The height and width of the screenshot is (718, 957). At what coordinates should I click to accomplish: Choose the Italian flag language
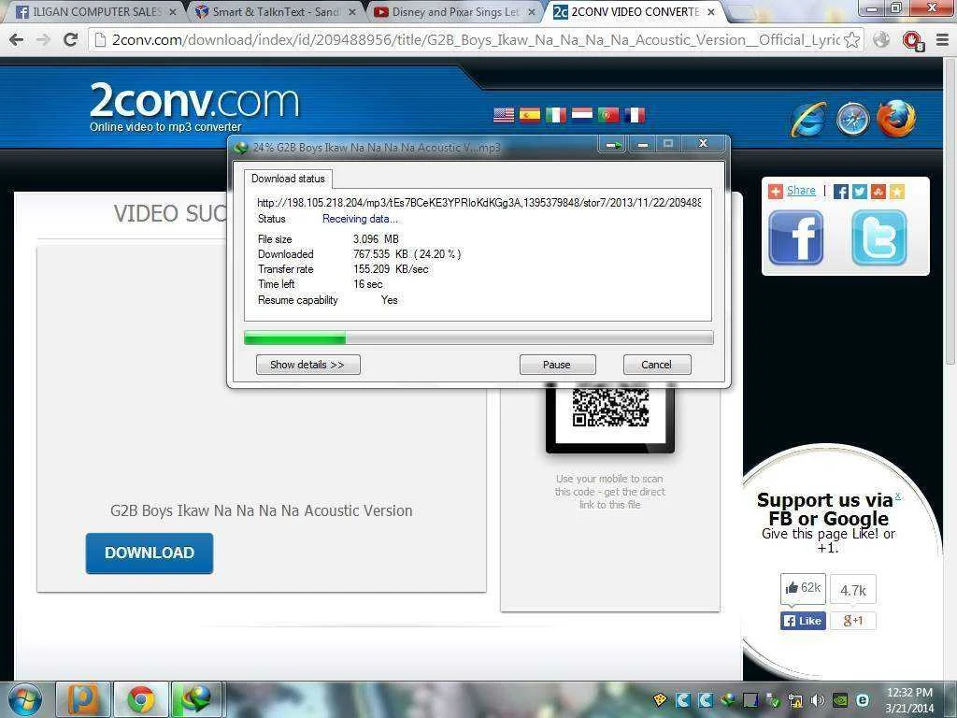[556, 115]
